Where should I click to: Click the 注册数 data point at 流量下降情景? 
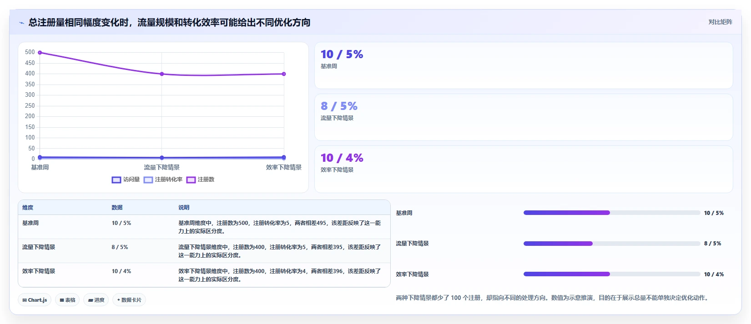tap(162, 74)
